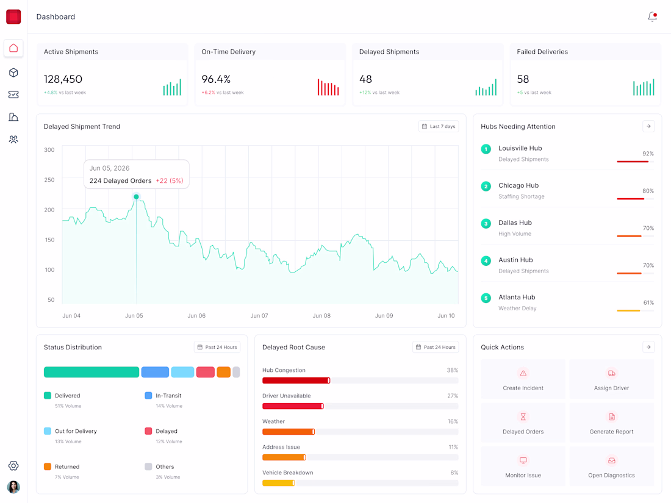Click the Create Incident action
This screenshot has width=671, height=503.
click(523, 379)
